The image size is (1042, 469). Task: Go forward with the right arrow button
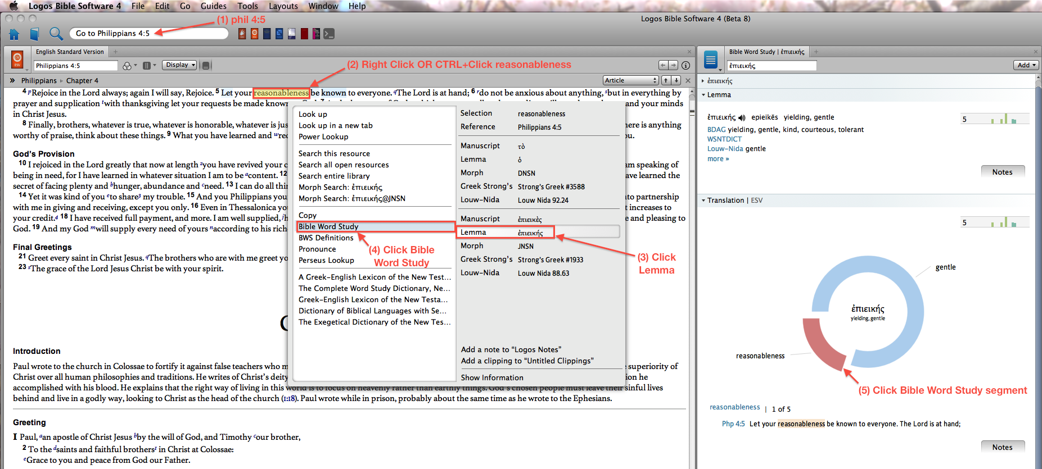point(673,66)
